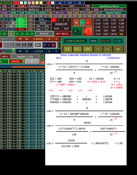Switch to the NON-28 tab
137x175 pixels.
point(31,13)
